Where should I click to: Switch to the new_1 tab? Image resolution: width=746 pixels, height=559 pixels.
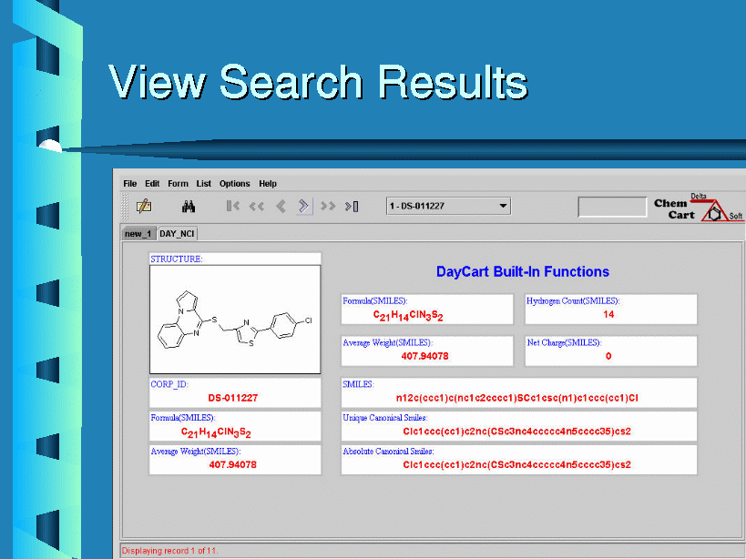(138, 233)
